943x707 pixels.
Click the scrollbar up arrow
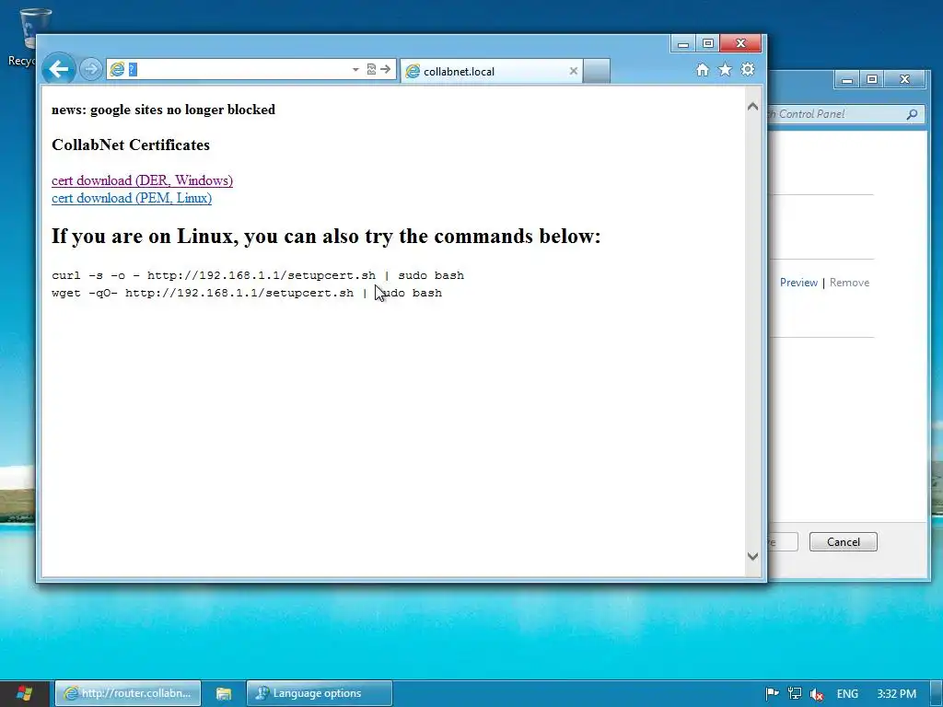pyautogui.click(x=752, y=107)
